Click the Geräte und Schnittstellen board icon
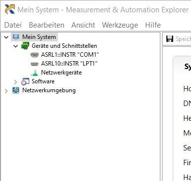191x181 pixels. coord(25,45)
